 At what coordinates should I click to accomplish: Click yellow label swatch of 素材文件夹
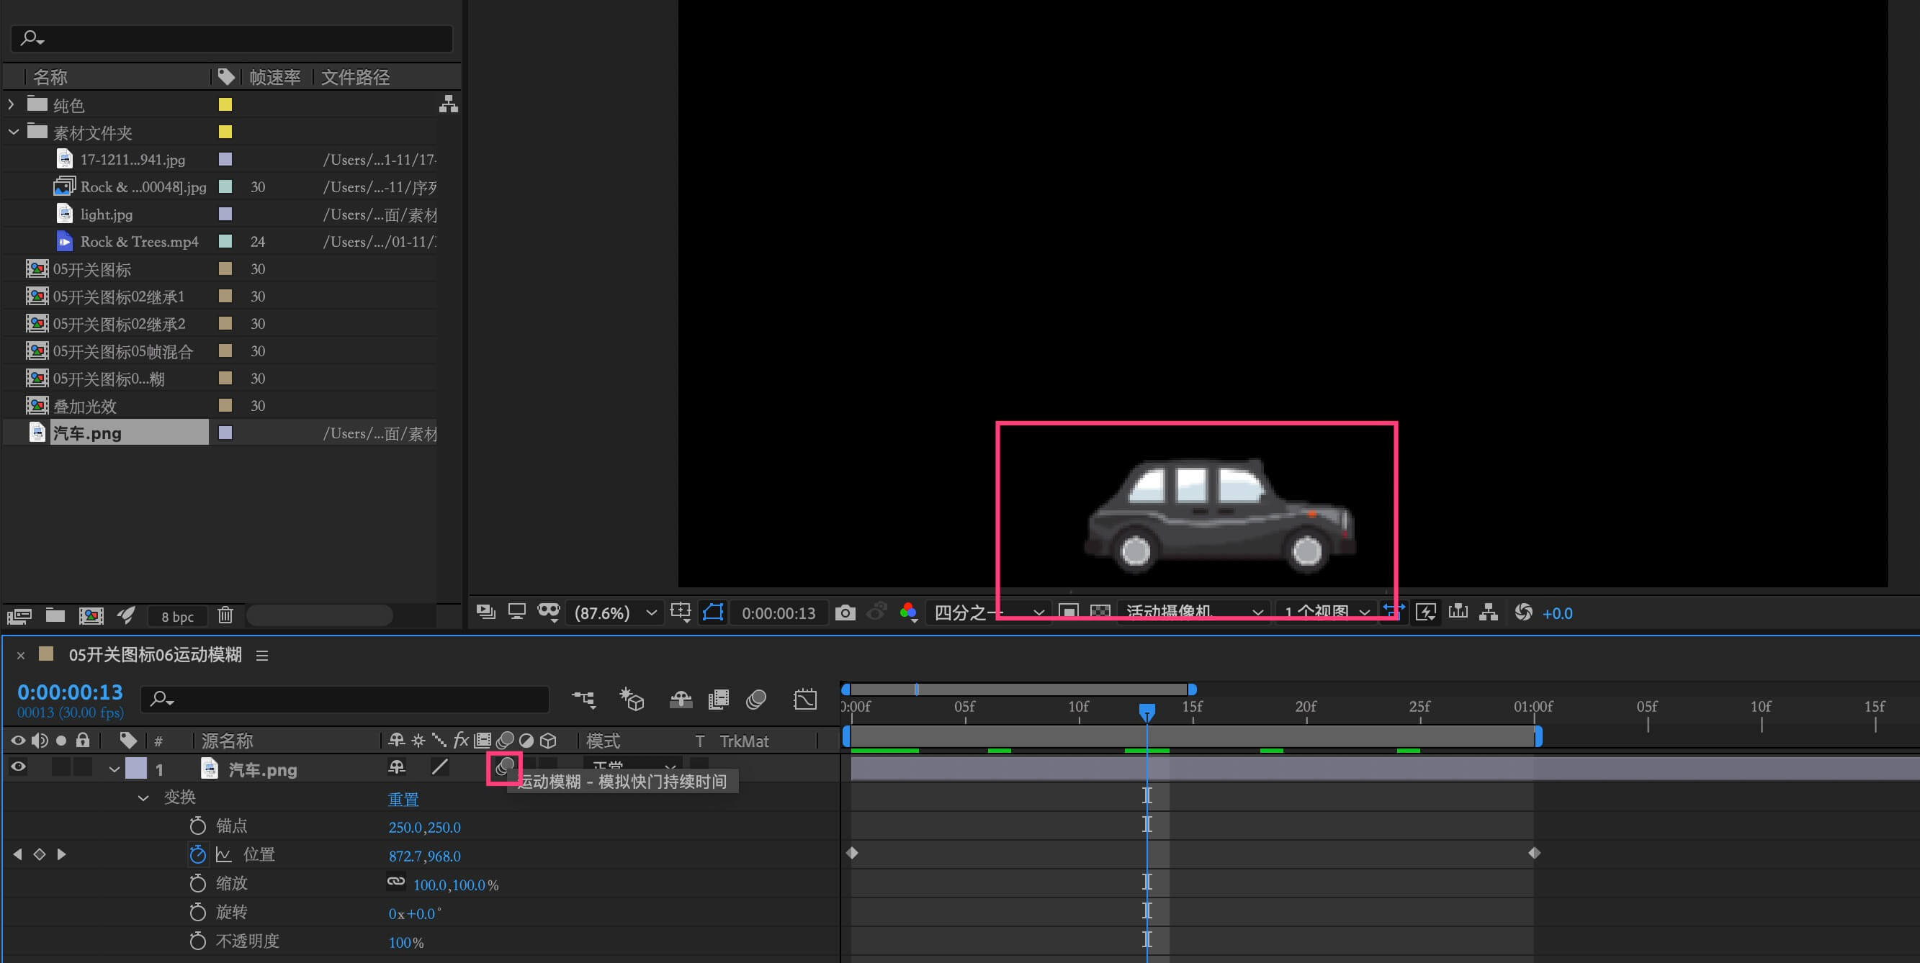tap(225, 132)
